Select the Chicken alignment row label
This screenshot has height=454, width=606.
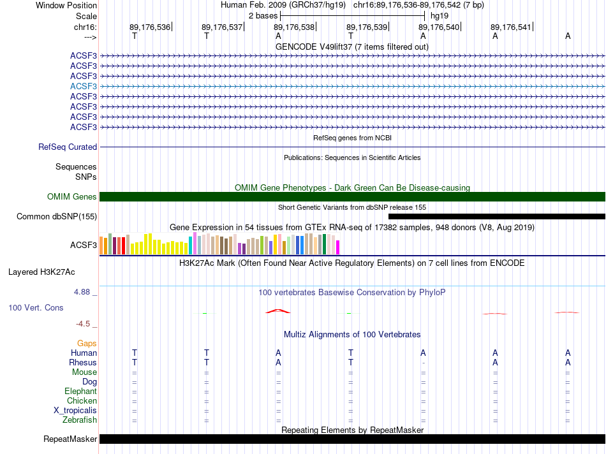coord(82,400)
